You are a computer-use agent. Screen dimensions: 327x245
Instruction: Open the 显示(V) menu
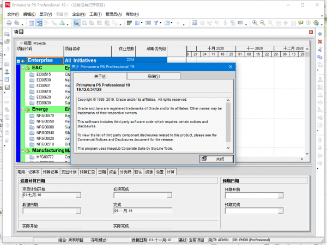[46, 14]
